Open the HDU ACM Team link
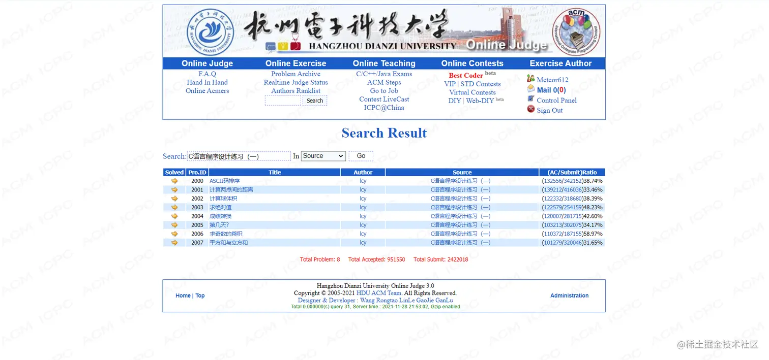The image size is (769, 360). (x=379, y=293)
